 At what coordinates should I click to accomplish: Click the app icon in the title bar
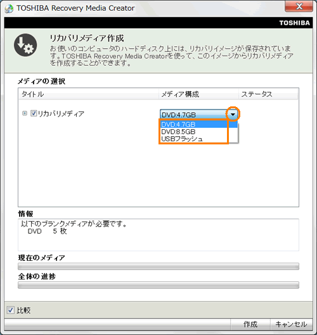[9, 8]
